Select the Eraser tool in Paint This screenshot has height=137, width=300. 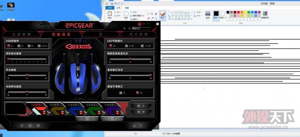(x=148, y=18)
